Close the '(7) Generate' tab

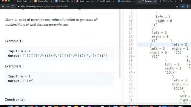click(155, 1)
